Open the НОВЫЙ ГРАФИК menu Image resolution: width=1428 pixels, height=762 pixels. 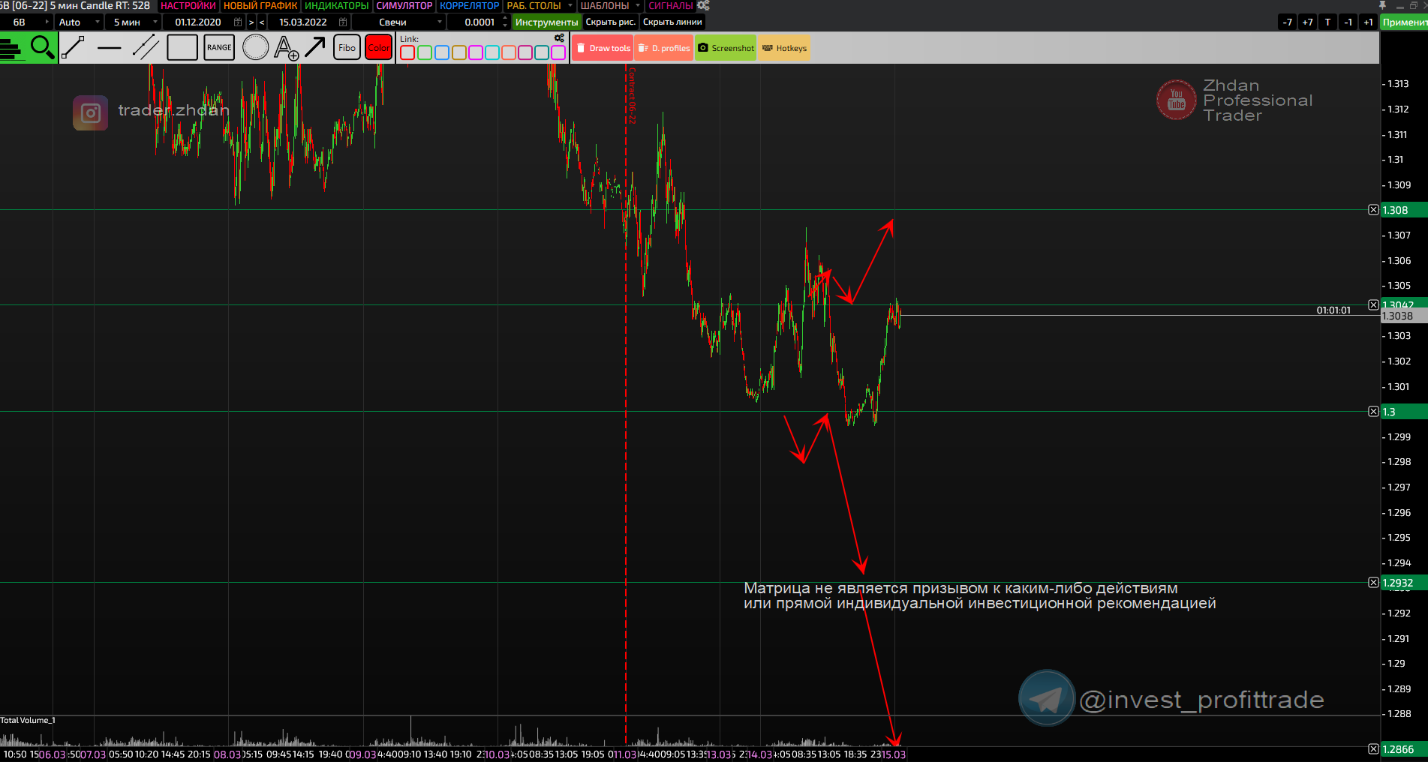[260, 5]
